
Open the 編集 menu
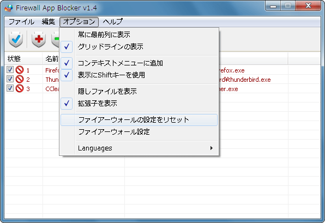[49, 22]
